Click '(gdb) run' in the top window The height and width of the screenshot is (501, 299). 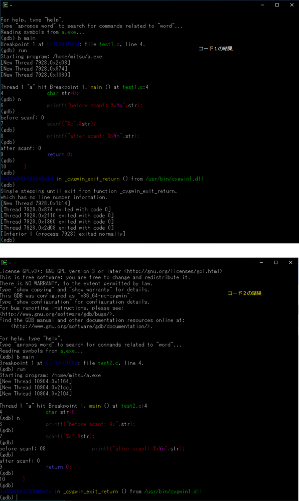[x=14, y=51]
